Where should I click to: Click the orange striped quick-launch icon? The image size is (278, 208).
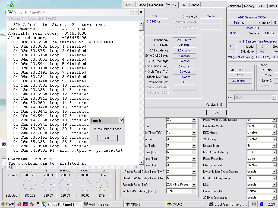pyautogui.click(x=32, y=204)
